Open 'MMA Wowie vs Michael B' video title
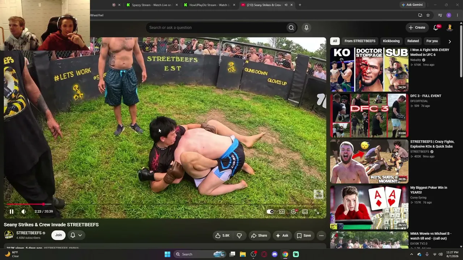The height and width of the screenshot is (260, 463). tap(431, 236)
